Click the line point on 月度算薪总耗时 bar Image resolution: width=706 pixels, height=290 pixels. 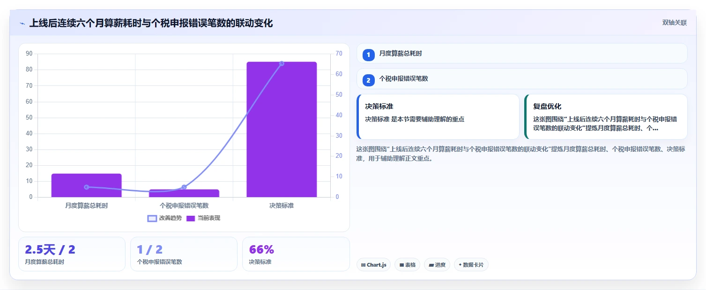click(87, 187)
